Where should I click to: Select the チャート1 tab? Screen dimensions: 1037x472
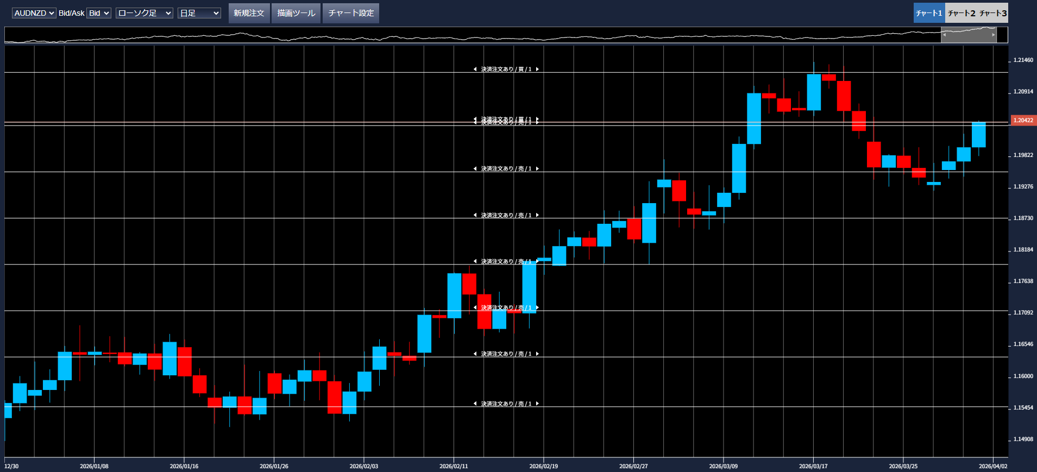pyautogui.click(x=929, y=13)
